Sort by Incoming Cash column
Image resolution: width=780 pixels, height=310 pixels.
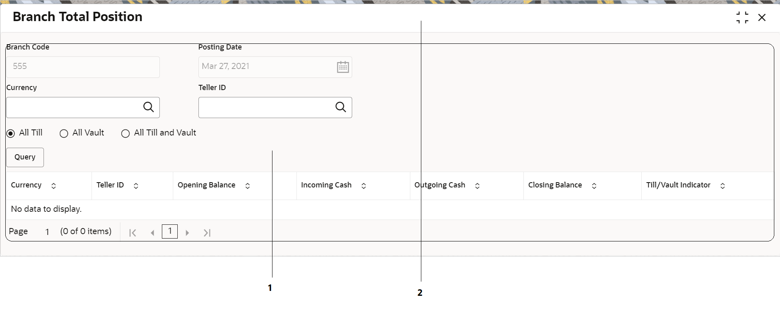click(364, 186)
